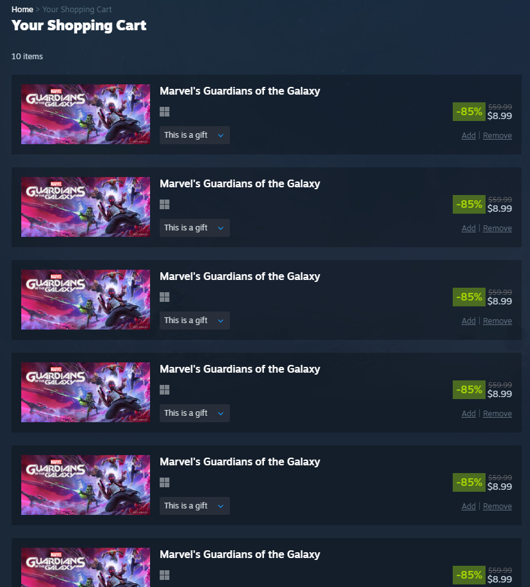Go to Home in the breadcrumb
This screenshot has height=587, width=530.
tap(22, 10)
